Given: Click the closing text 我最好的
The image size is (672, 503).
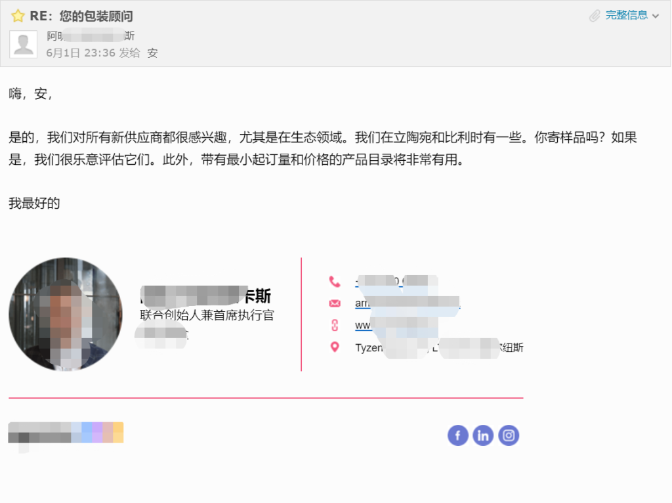Looking at the screenshot, I should (34, 204).
